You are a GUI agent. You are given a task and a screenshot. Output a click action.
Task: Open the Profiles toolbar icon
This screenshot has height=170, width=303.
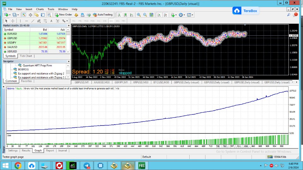[14, 15]
